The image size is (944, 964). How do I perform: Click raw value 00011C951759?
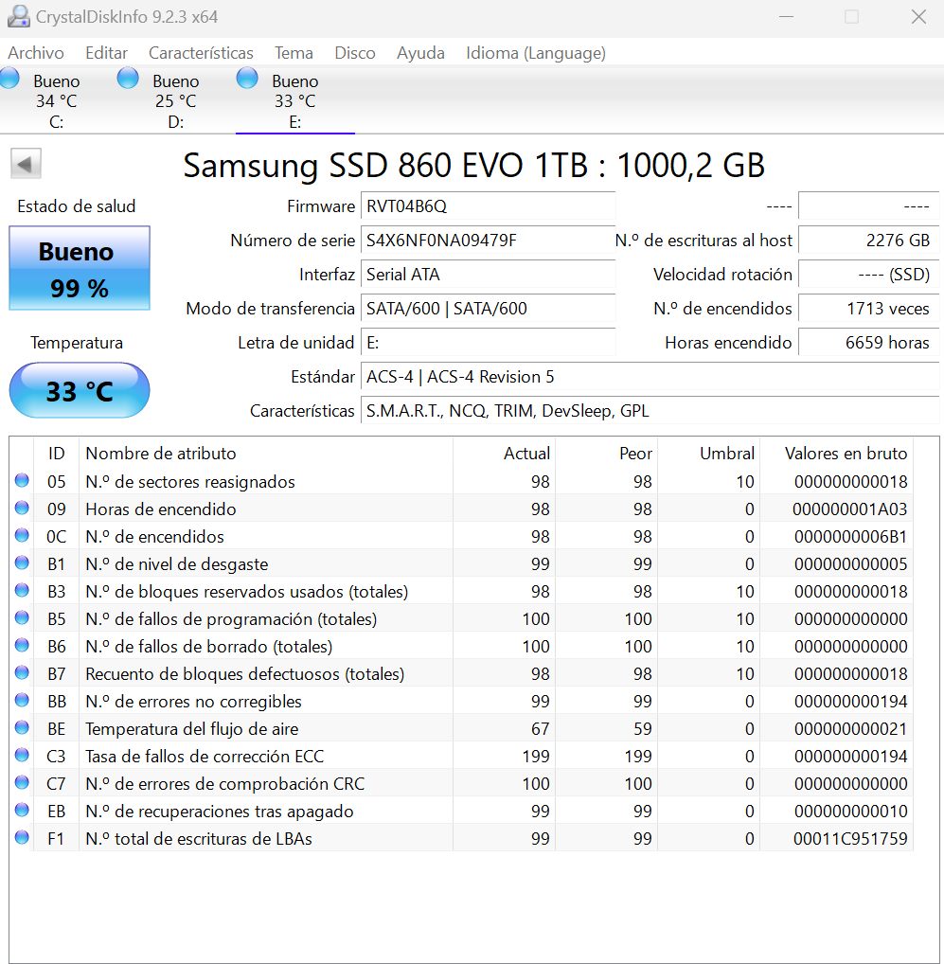click(850, 839)
